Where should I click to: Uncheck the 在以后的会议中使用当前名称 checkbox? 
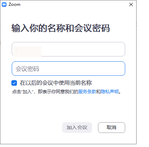(14, 83)
